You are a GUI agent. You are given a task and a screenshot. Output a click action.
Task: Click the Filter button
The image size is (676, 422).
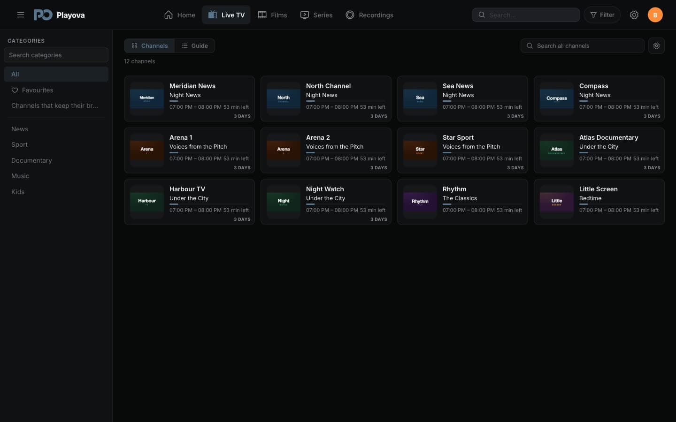click(602, 15)
